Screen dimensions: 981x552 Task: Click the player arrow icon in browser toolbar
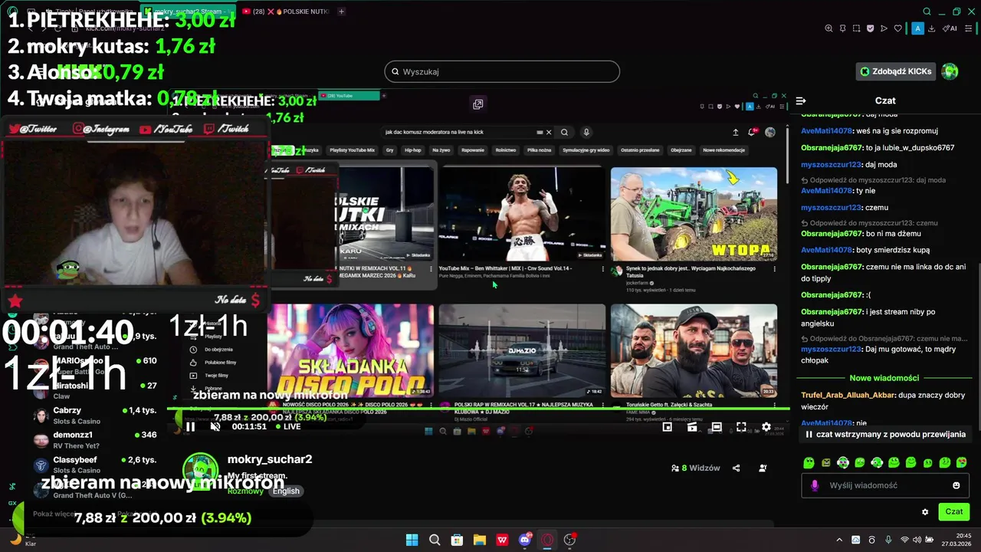click(x=884, y=28)
